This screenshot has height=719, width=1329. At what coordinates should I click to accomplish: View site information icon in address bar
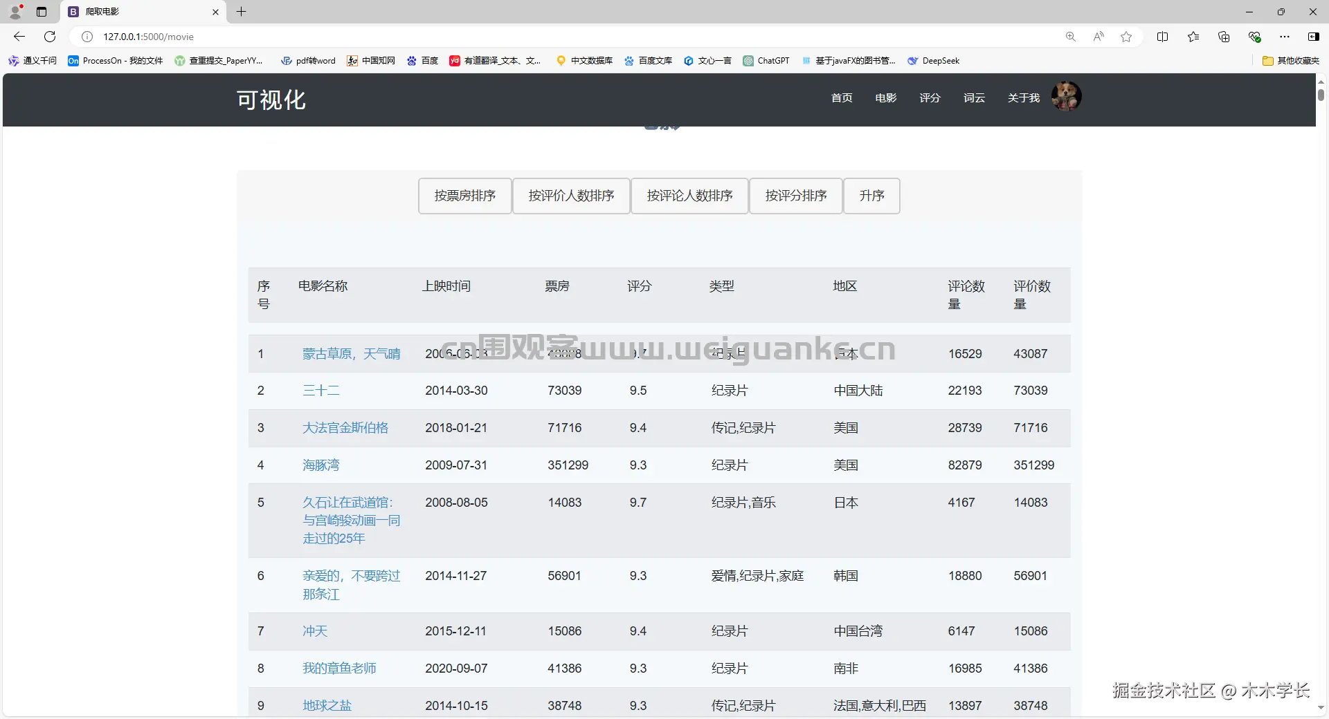click(87, 37)
